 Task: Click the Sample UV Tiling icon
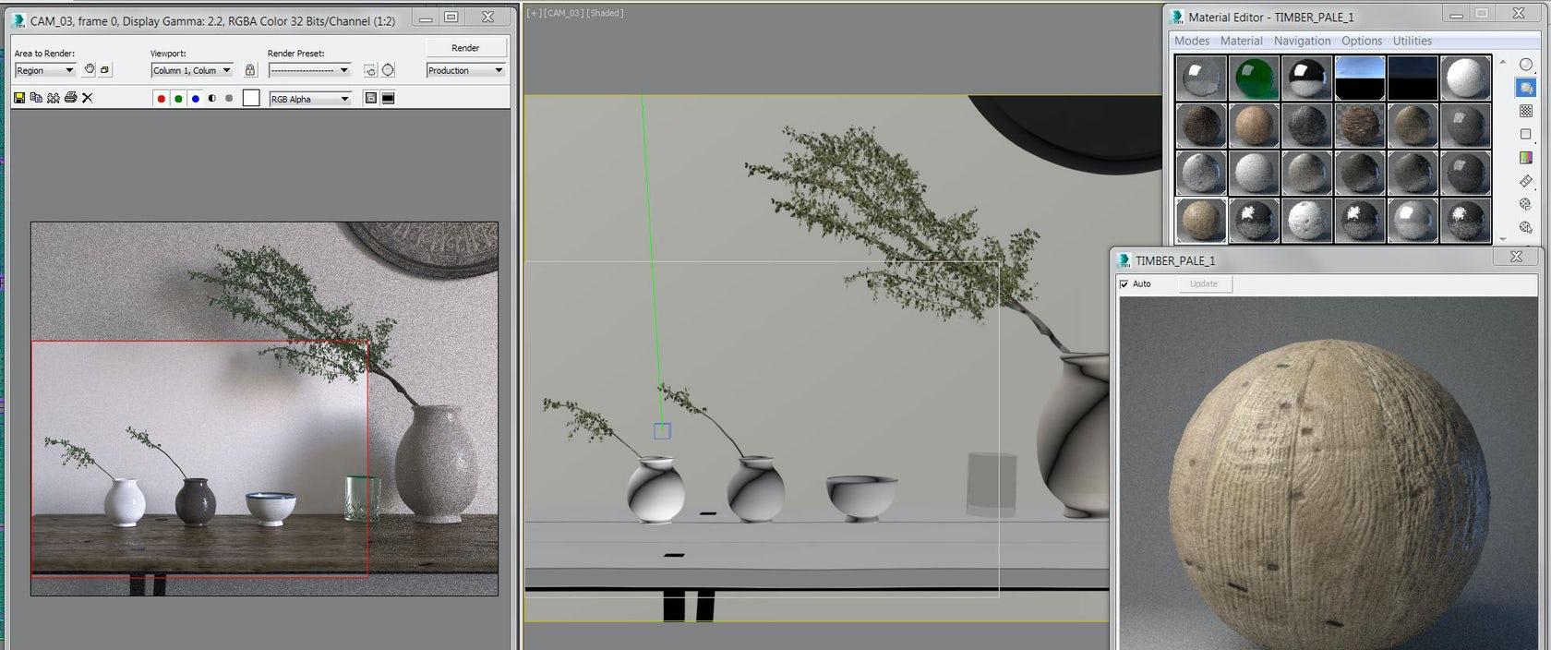1525,134
